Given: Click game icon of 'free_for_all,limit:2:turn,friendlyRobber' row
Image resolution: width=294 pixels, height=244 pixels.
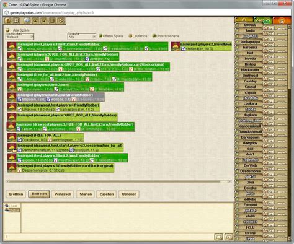Looking at the screenshot, I should click(x=12, y=77).
